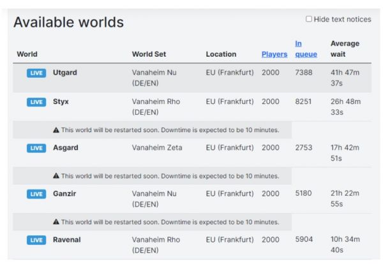Image resolution: width=383 pixels, height=264 pixels.
Task: Click the Location column header
Action: pos(221,54)
